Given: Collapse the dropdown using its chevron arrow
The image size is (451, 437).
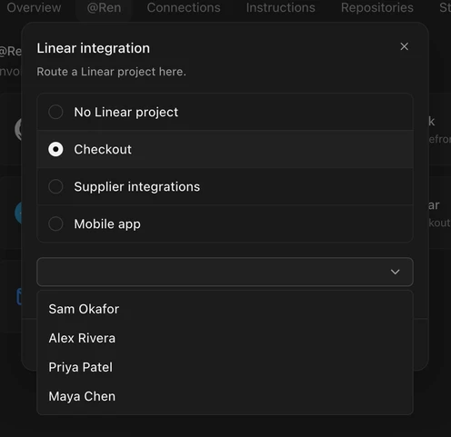Looking at the screenshot, I should coord(395,272).
